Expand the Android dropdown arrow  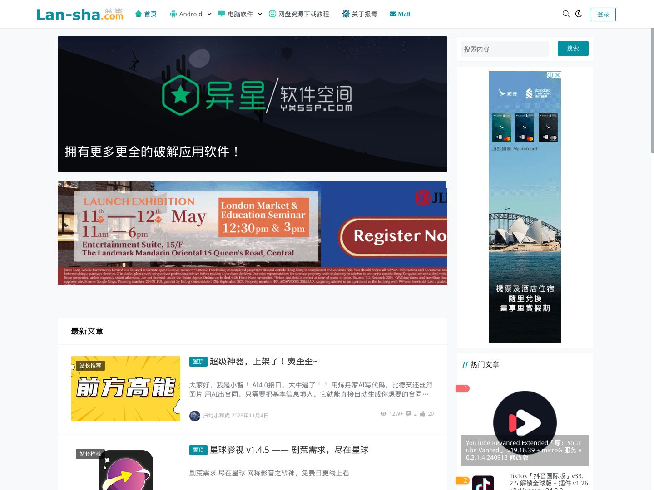[209, 14]
